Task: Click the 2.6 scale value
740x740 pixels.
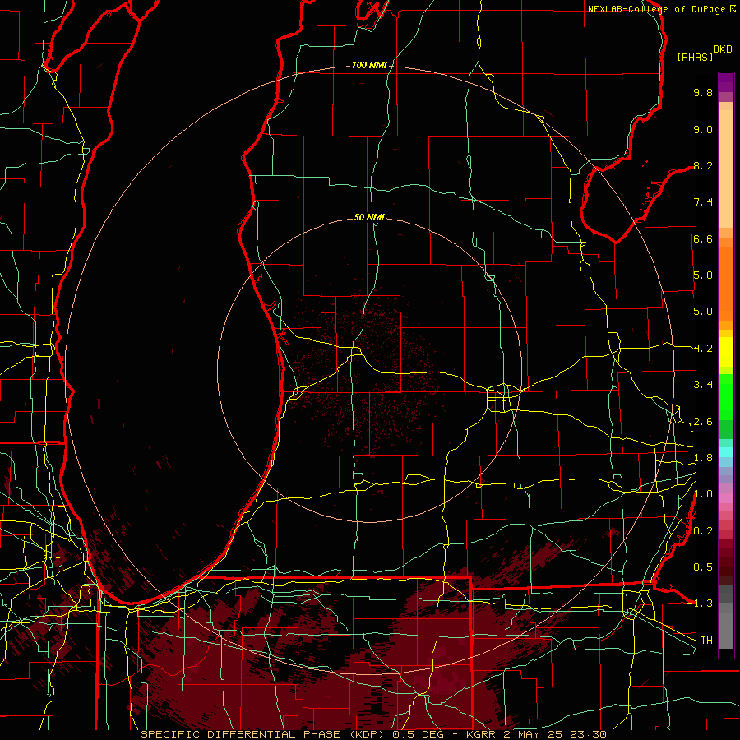Action: pyautogui.click(x=703, y=422)
